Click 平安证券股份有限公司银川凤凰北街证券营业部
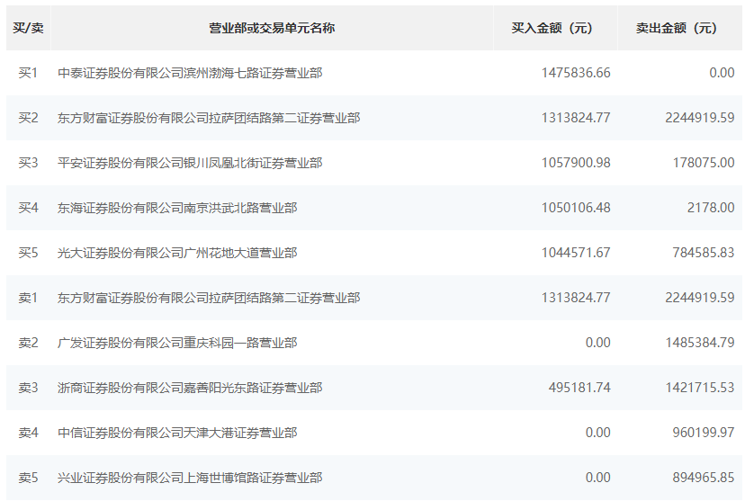The image size is (745, 501). [x=190, y=163]
